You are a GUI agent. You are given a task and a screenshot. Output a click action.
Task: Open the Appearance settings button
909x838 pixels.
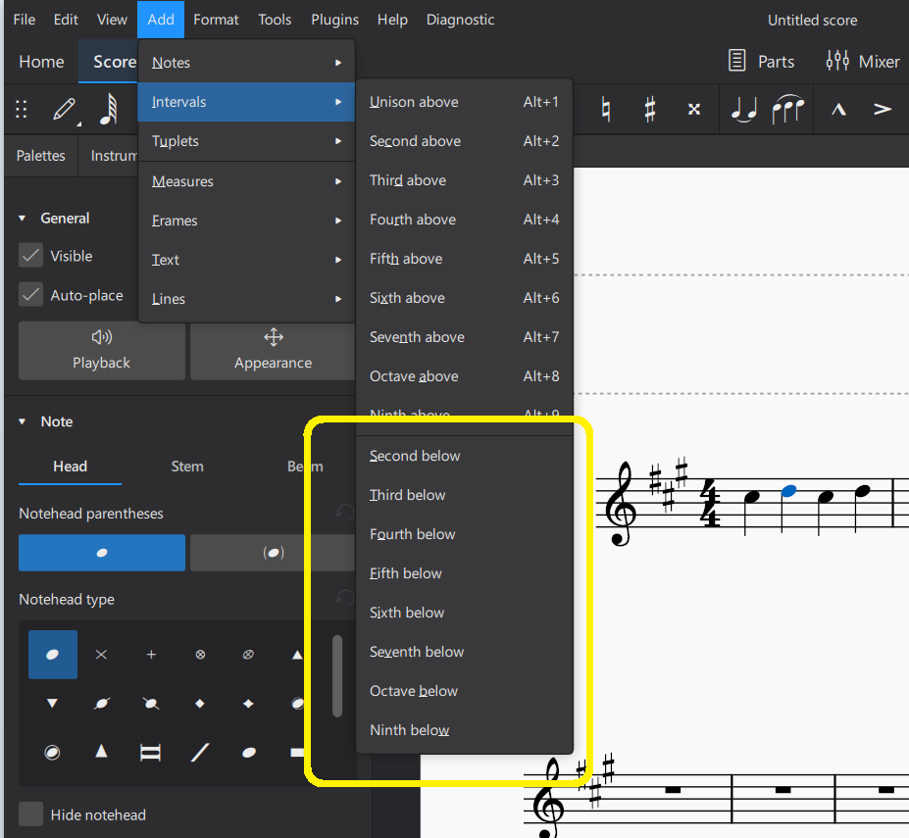pos(273,350)
